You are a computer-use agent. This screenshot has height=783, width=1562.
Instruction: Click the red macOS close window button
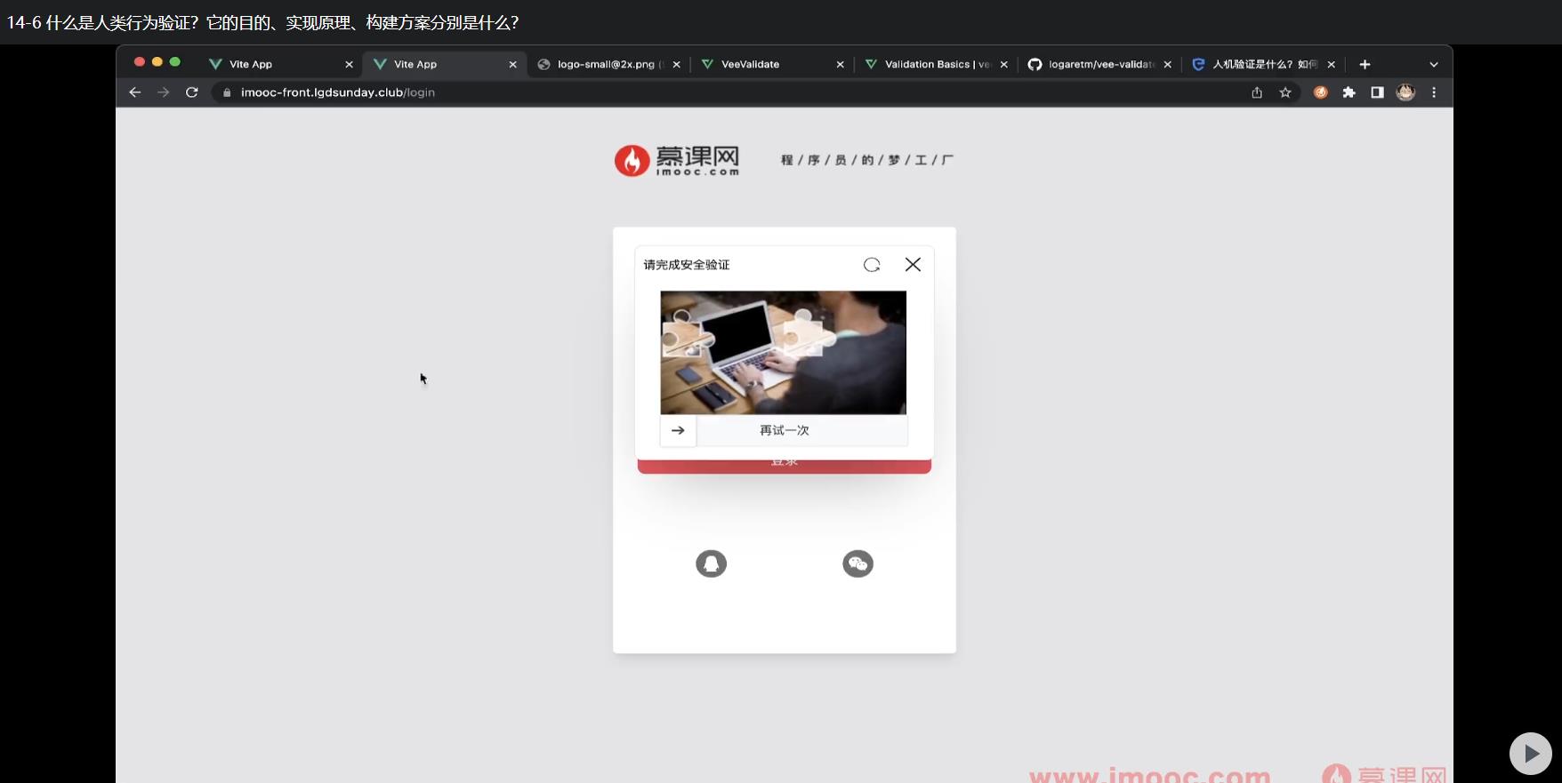pos(140,61)
